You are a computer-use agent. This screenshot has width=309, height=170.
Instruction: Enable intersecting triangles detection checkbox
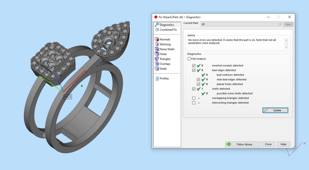click(x=194, y=103)
